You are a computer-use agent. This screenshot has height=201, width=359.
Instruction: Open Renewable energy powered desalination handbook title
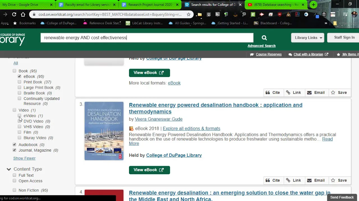coord(215,108)
